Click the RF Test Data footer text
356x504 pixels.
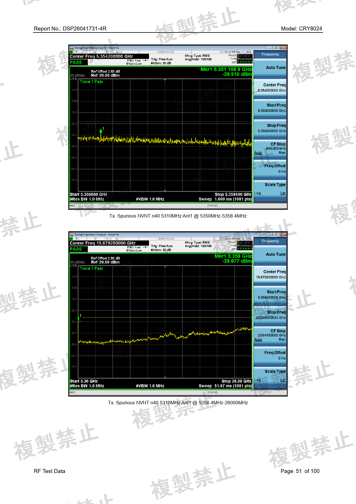[x=49, y=471]
